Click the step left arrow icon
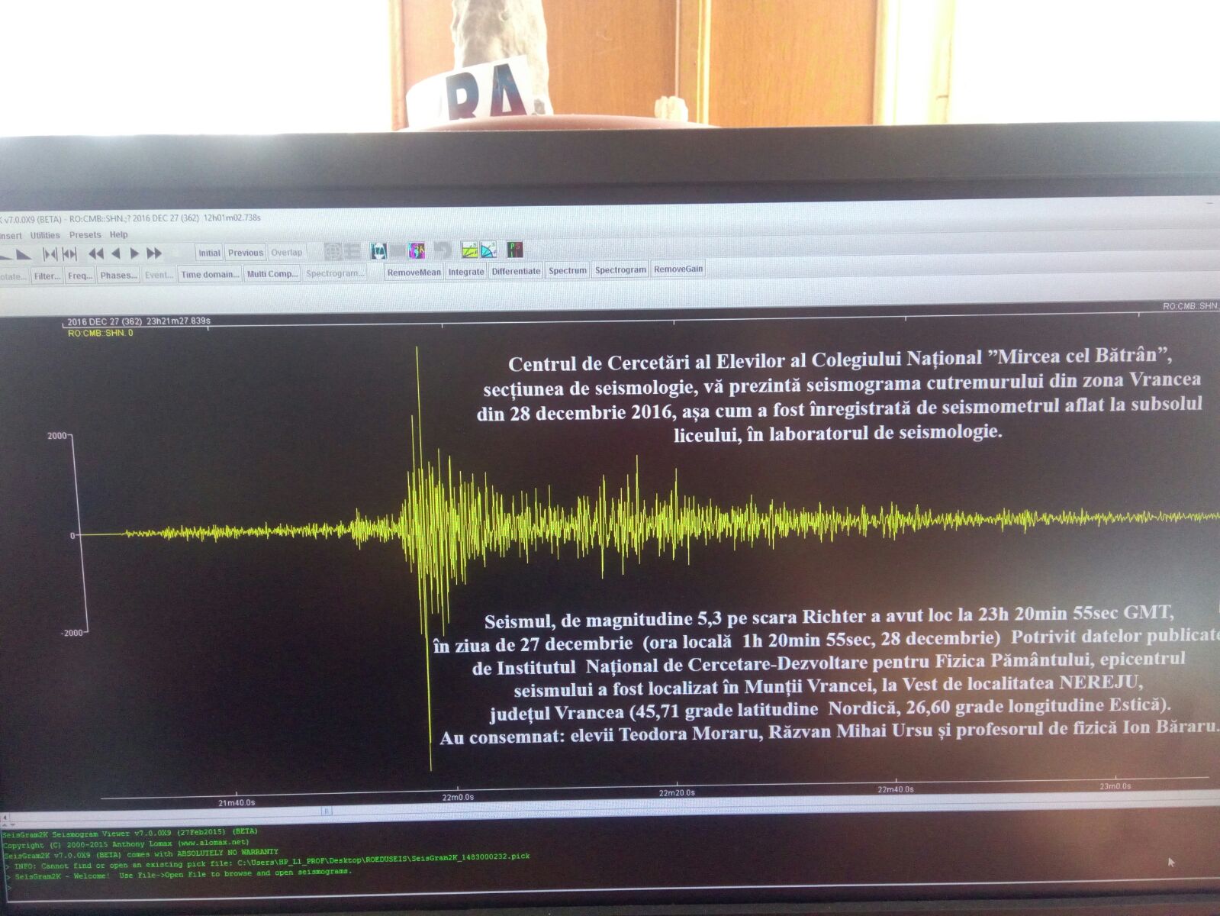The image size is (1220, 916). [115, 253]
